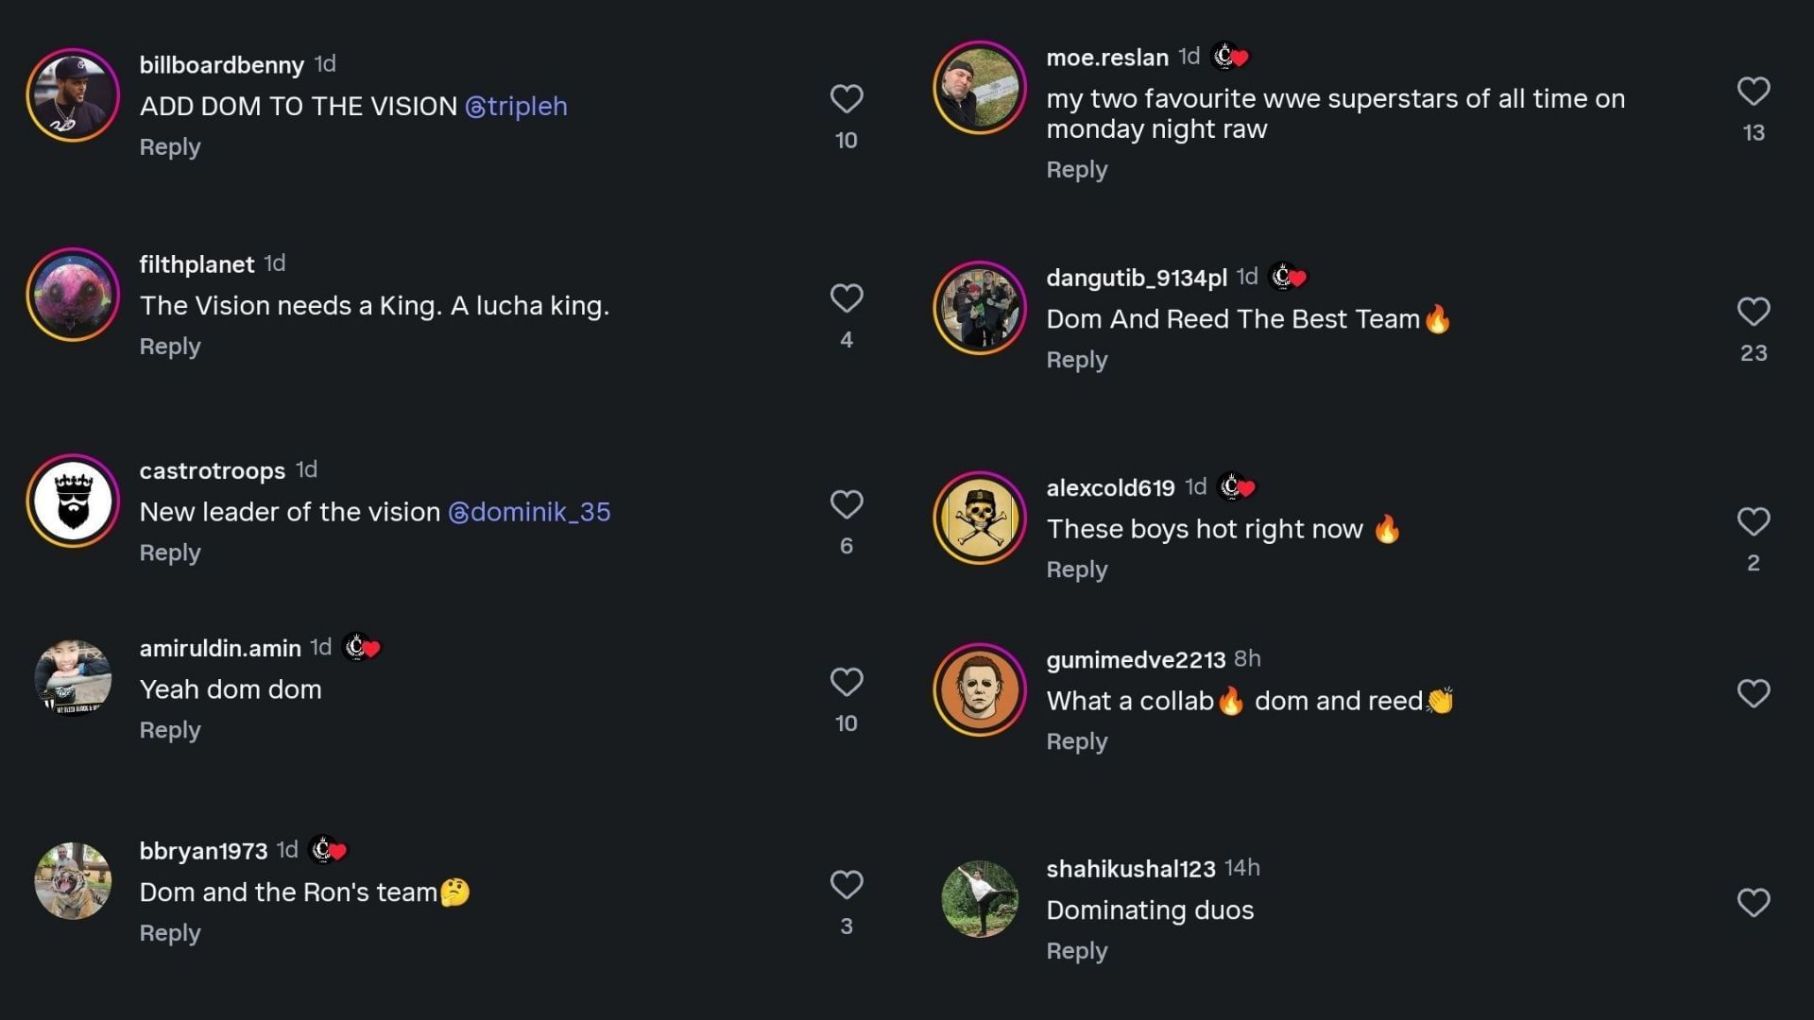
Task: Tap heart on amiruldin.amin's comment
Action: click(846, 683)
